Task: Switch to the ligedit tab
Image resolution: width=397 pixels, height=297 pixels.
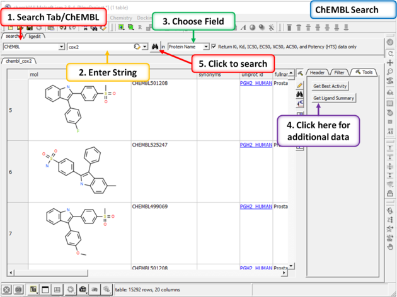Action: click(x=35, y=36)
